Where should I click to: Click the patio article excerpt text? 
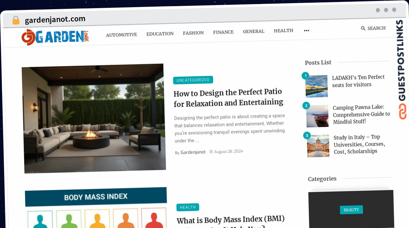point(229,128)
